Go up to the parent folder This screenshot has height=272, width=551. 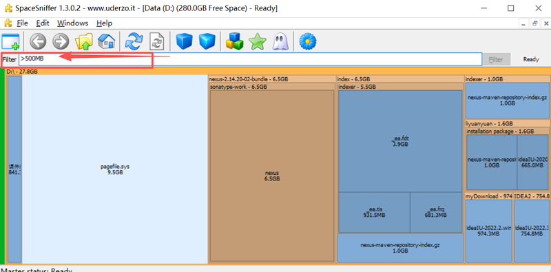(83, 42)
